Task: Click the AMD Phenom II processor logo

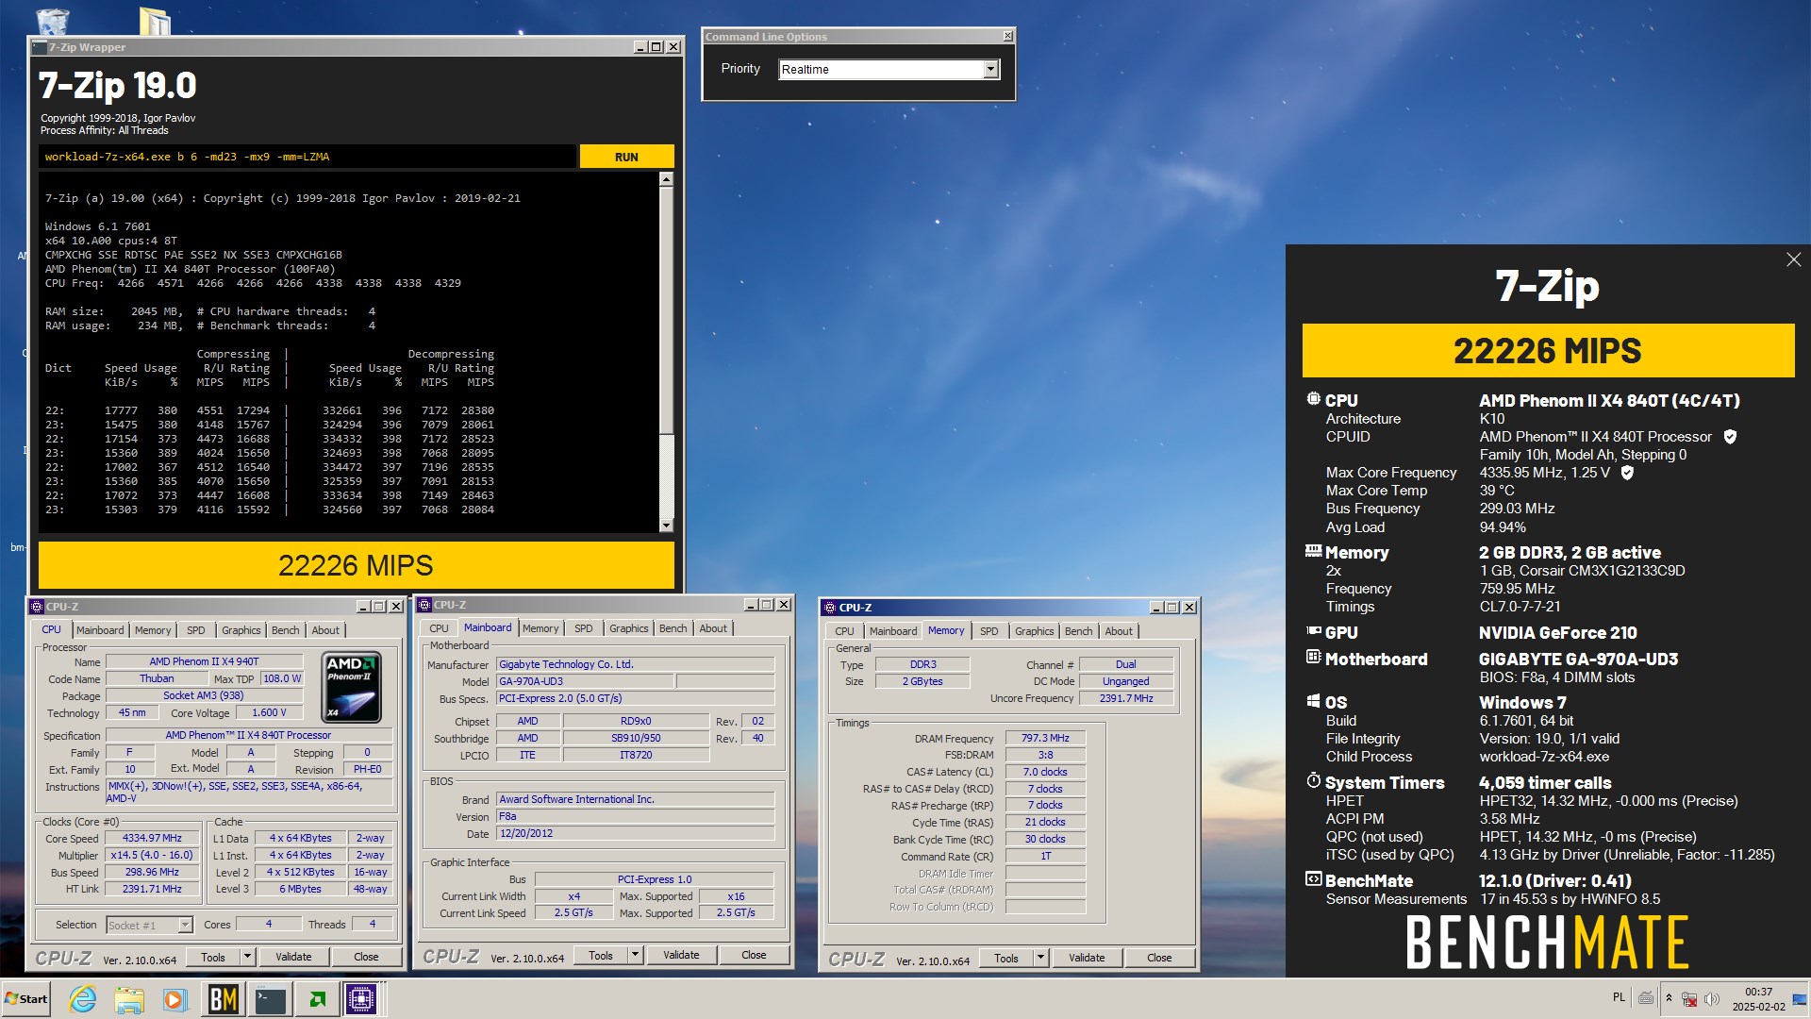Action: coord(352,687)
